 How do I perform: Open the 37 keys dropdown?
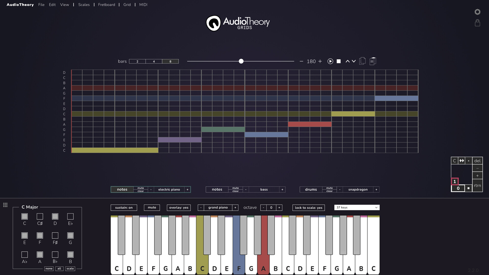(x=357, y=207)
